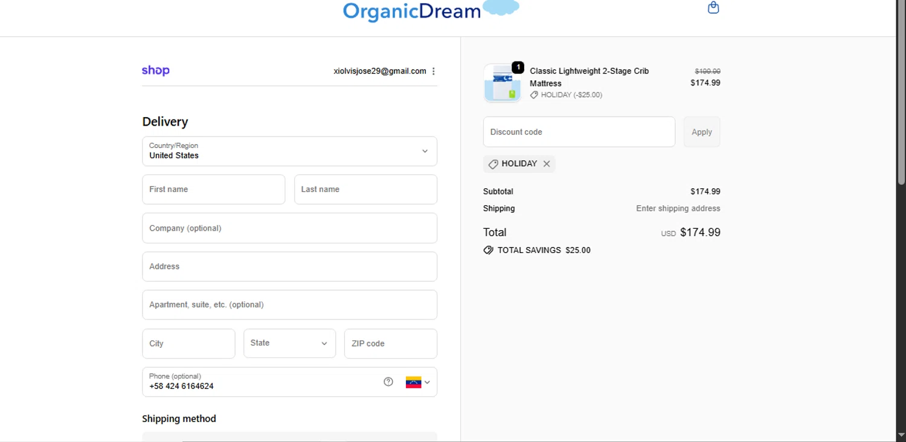Open the Country/Region dropdown
The height and width of the screenshot is (442, 906).
point(289,151)
